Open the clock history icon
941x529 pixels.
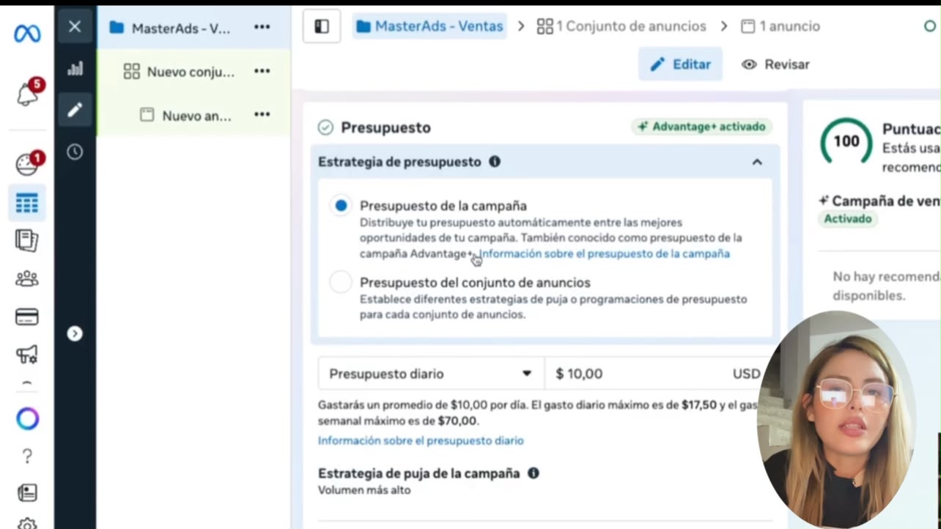click(x=75, y=152)
